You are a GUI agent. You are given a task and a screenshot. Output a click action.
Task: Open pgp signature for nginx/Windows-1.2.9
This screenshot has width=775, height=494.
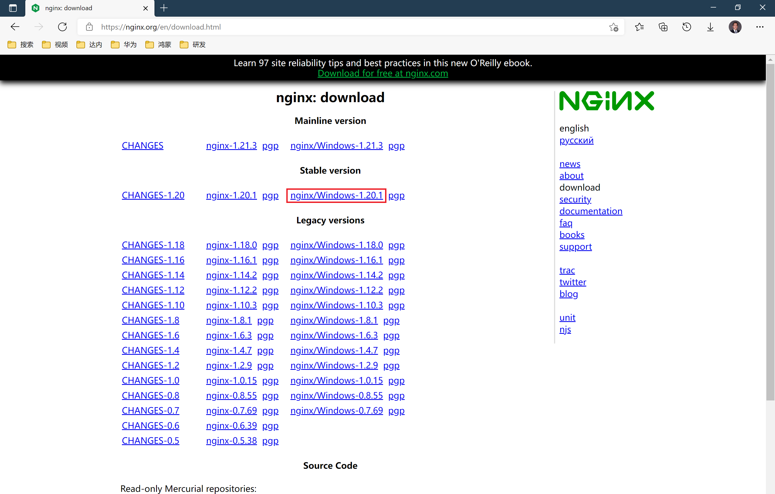tap(391, 366)
